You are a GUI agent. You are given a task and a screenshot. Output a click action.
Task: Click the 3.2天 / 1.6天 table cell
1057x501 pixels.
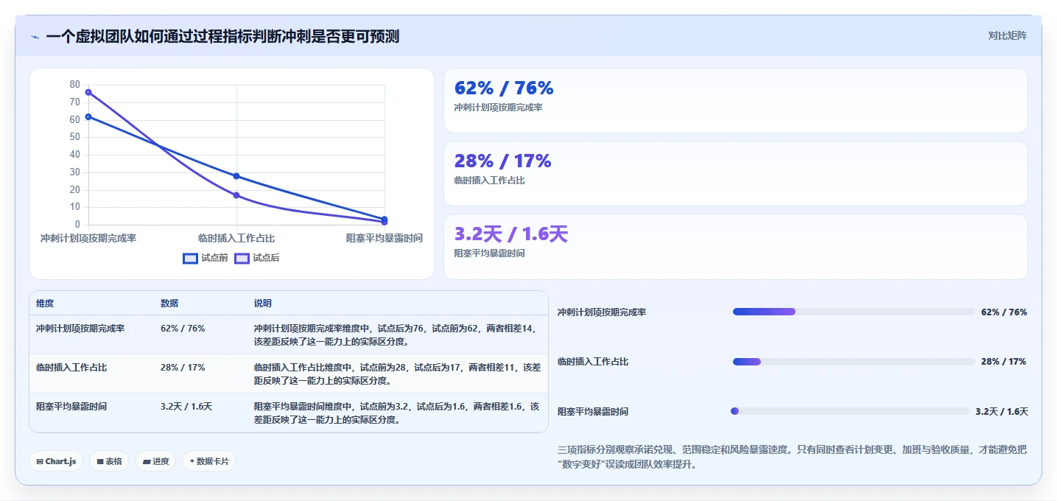click(186, 407)
